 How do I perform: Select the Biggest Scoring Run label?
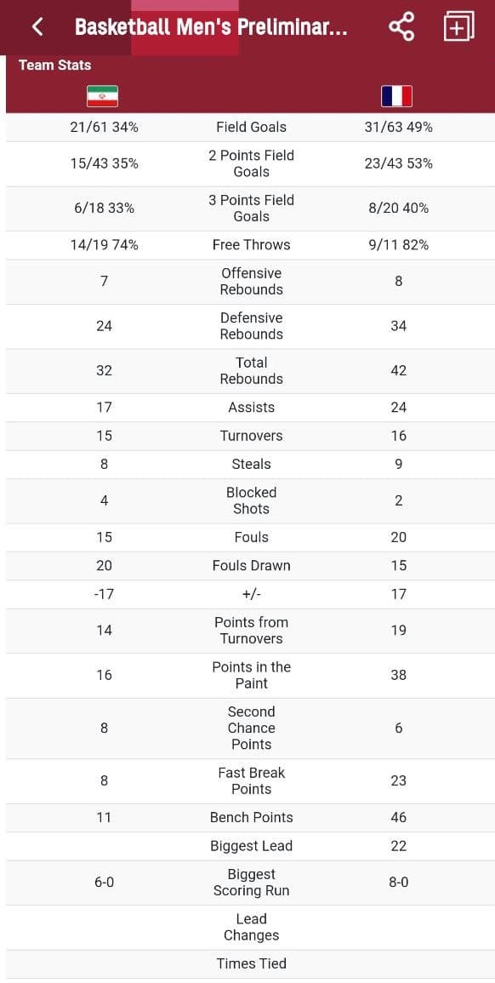(251, 883)
